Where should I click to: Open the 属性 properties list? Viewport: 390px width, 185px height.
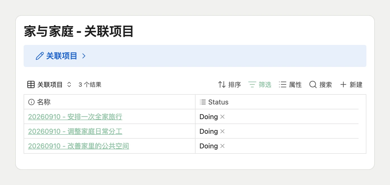290,84
